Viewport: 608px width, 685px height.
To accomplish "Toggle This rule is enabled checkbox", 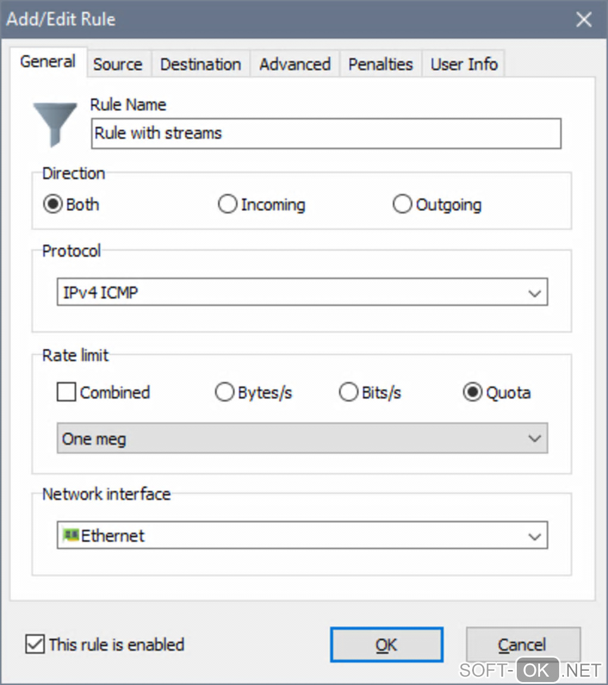I will (x=35, y=644).
